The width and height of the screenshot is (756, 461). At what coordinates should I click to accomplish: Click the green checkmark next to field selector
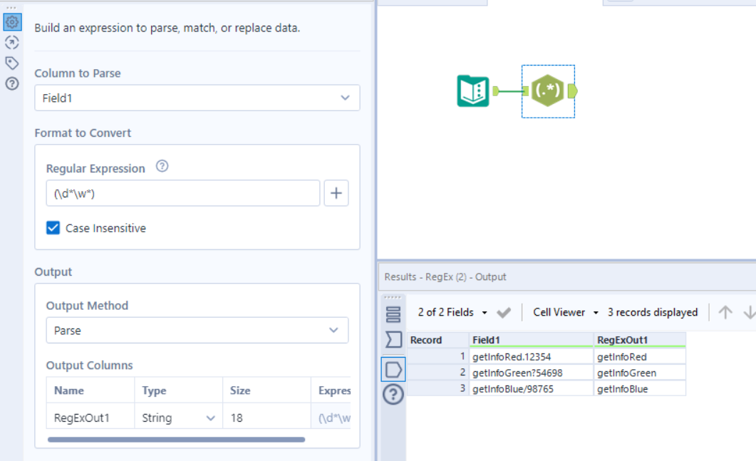tap(502, 311)
